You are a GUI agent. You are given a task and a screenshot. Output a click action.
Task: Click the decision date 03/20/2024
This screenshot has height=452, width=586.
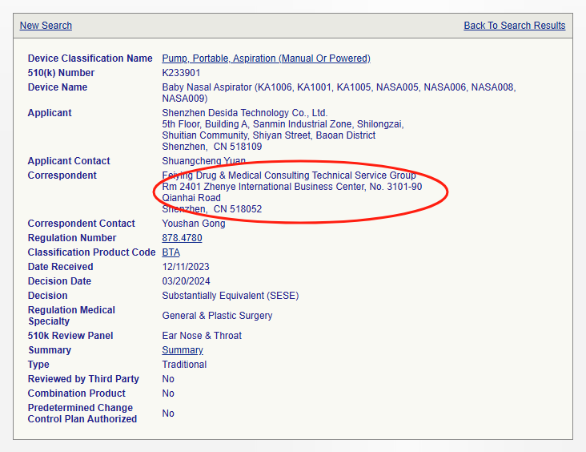pyautogui.click(x=187, y=281)
